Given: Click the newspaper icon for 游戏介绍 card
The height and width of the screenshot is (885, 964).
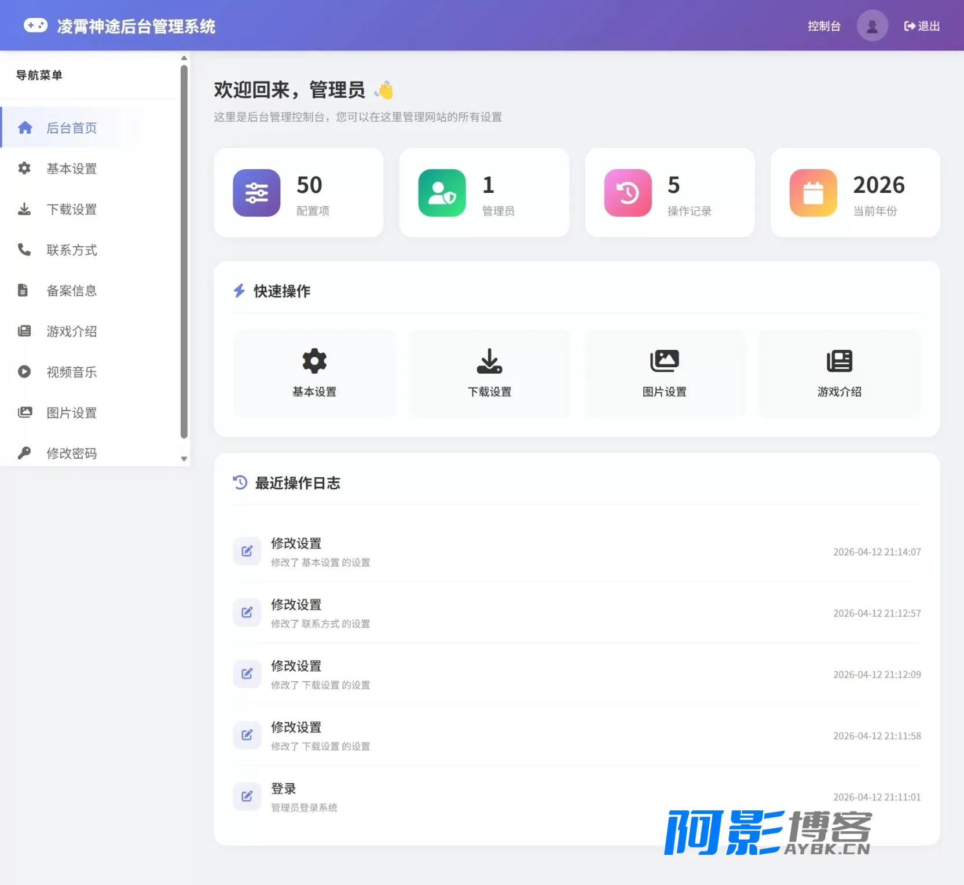Looking at the screenshot, I should tap(839, 361).
